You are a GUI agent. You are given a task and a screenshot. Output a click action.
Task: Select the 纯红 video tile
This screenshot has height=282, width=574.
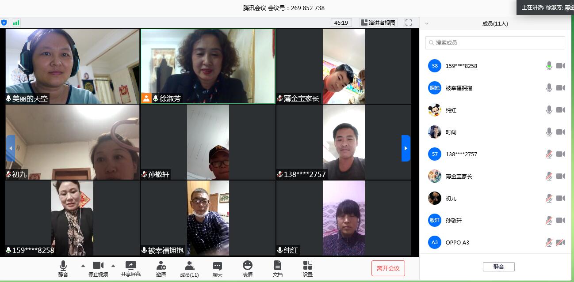[x=344, y=218]
